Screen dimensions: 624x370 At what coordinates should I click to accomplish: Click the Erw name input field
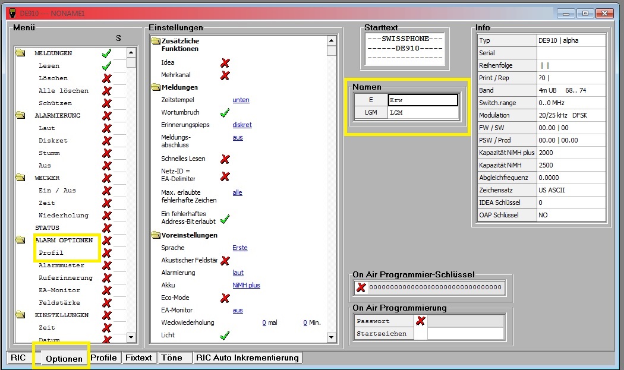[x=423, y=100]
